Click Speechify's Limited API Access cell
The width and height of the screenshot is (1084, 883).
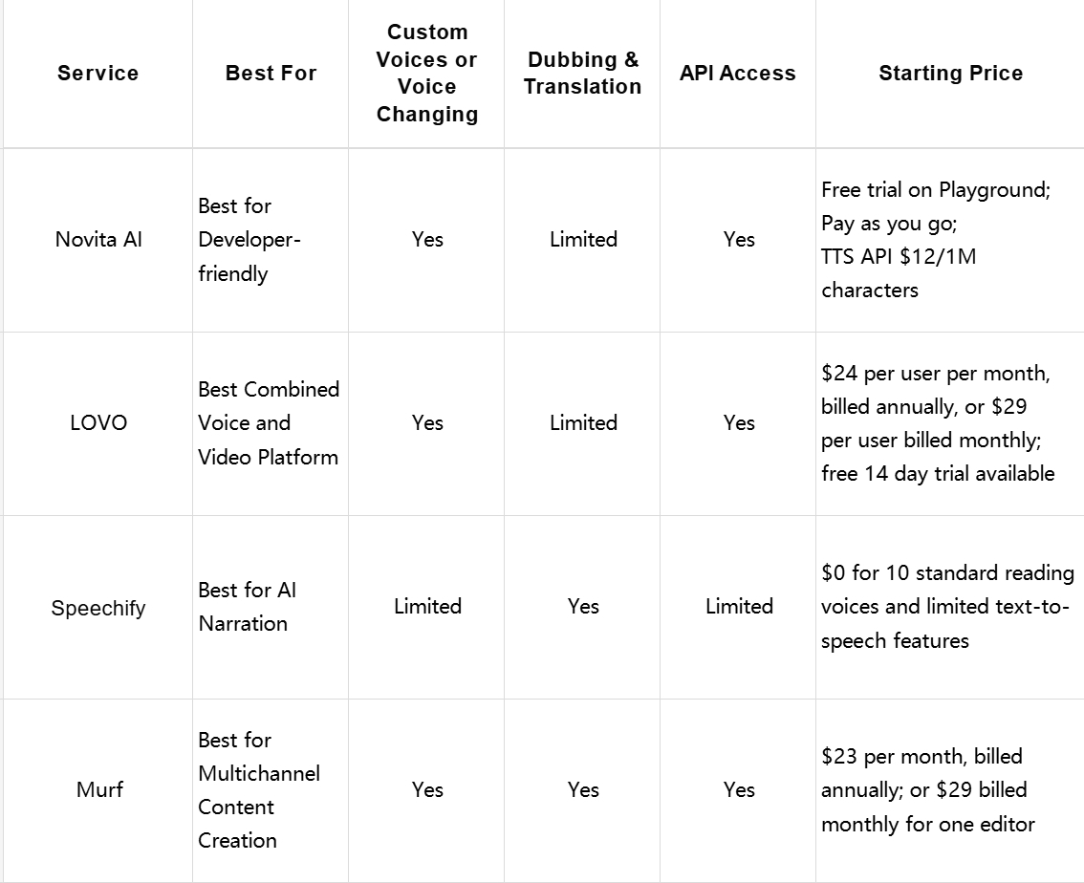pyautogui.click(x=739, y=607)
